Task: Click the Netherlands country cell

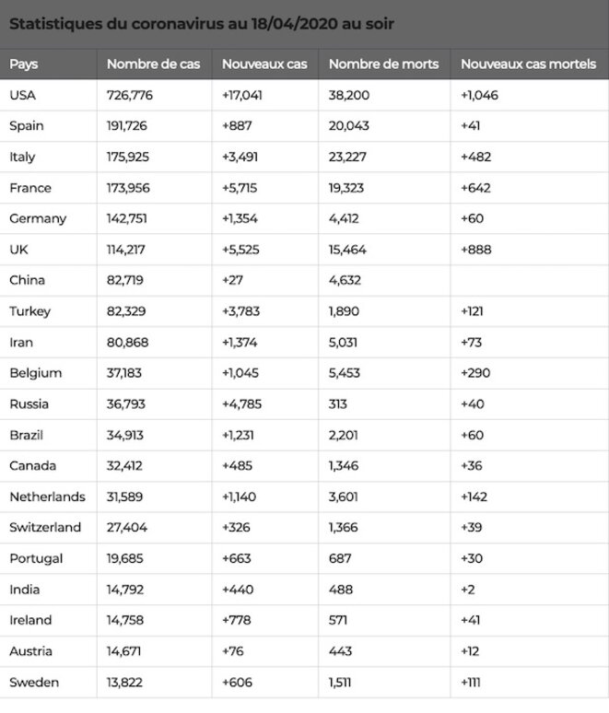Action: (x=48, y=497)
